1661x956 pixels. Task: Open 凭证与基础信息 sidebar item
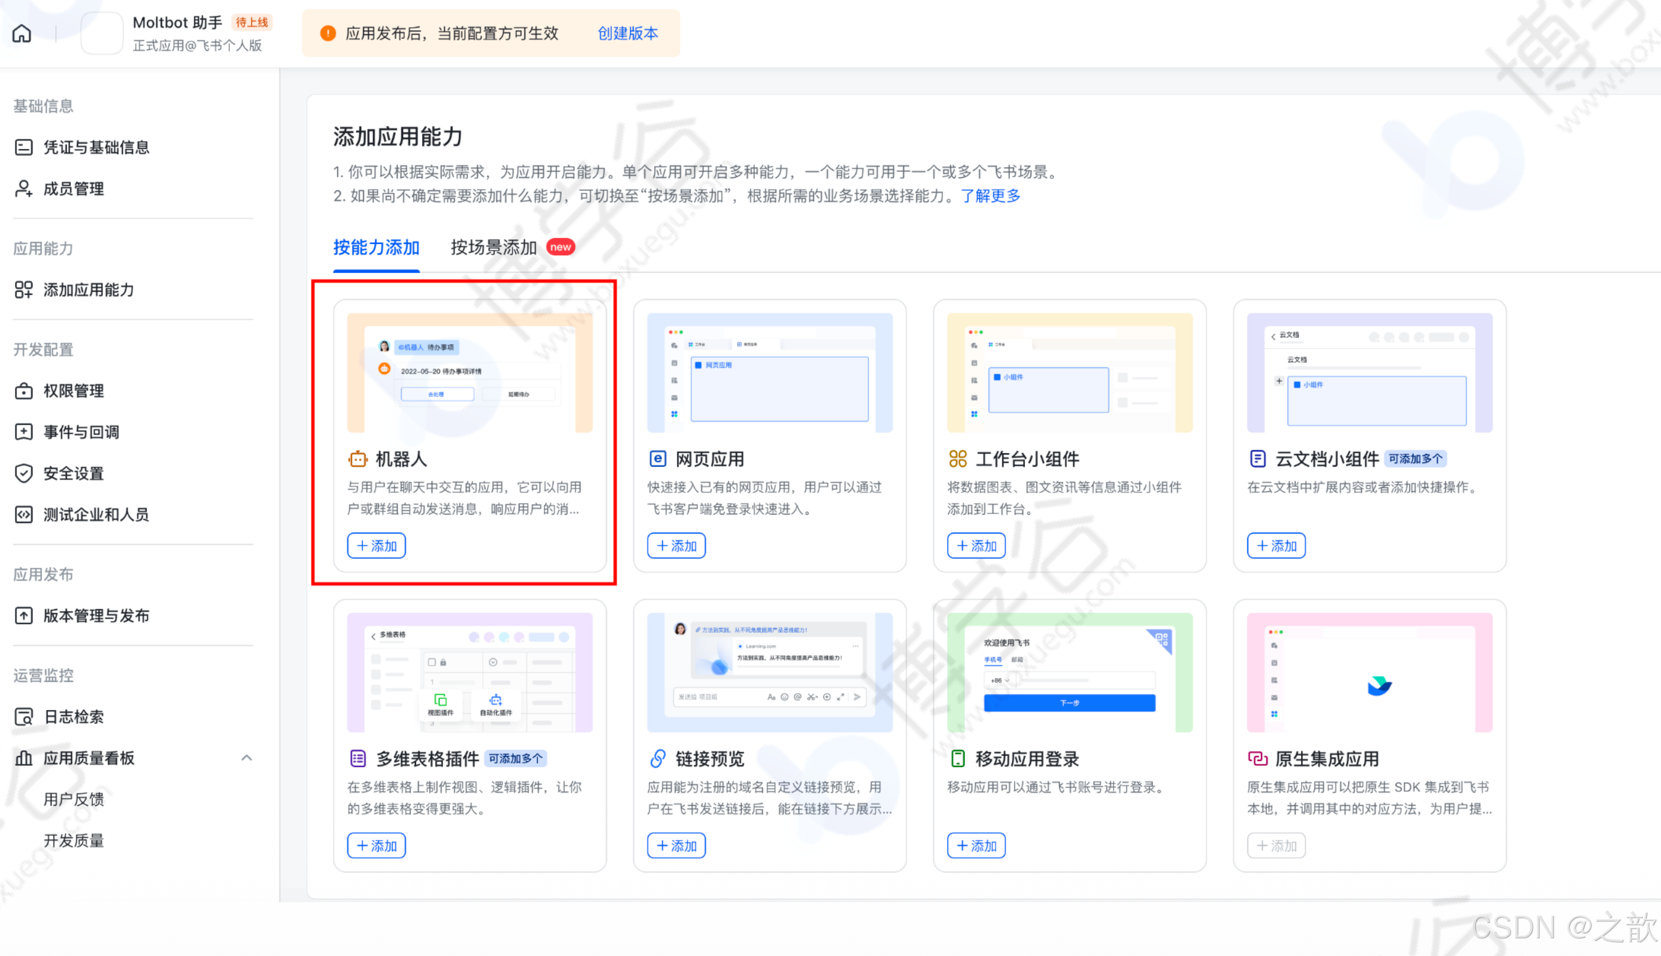[x=96, y=147]
